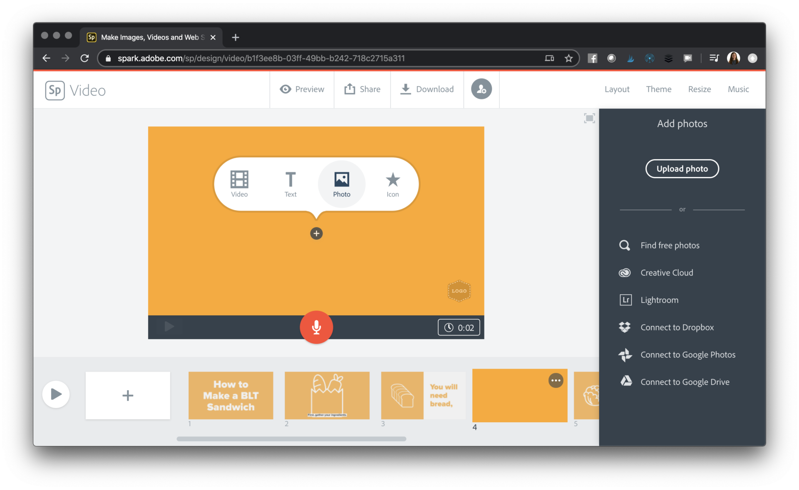The image size is (799, 490).
Task: Expand the slide to fullscreen view
Action: tap(589, 118)
